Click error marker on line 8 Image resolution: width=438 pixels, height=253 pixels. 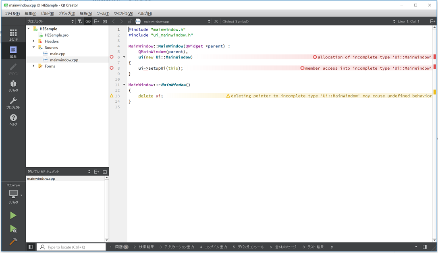point(112,68)
